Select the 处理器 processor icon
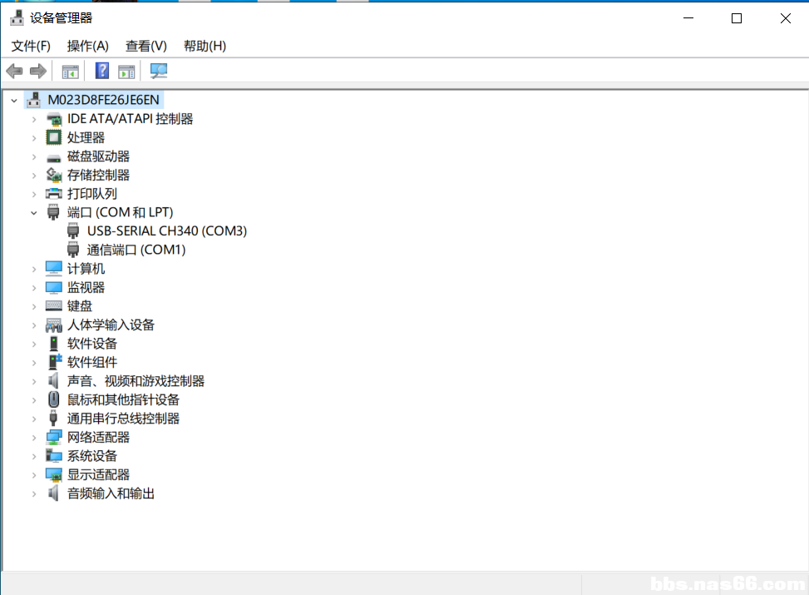The image size is (809, 595). click(x=53, y=136)
